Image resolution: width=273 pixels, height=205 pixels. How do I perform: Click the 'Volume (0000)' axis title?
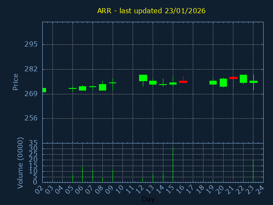point(20,163)
